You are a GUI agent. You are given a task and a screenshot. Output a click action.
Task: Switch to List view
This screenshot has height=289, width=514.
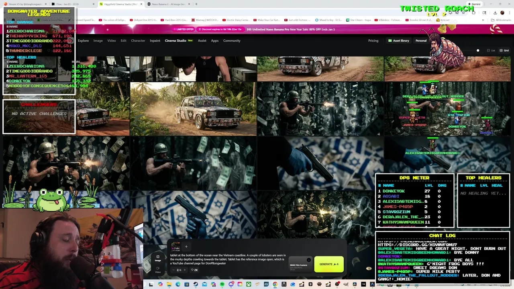(x=491, y=51)
